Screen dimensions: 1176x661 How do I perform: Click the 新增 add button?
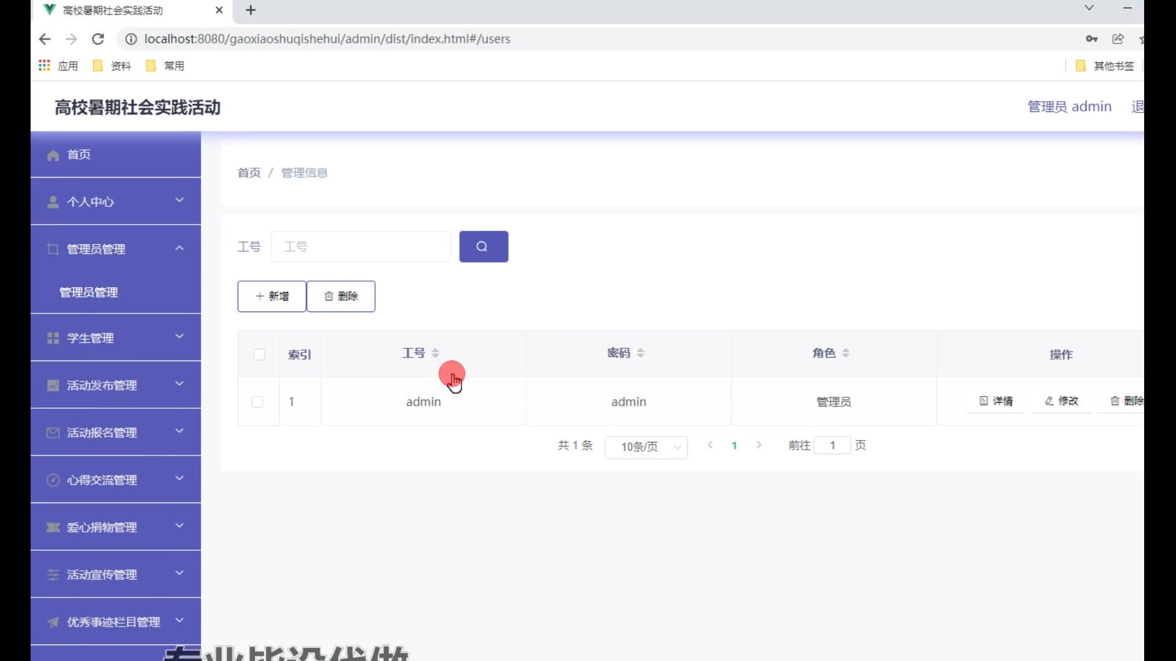click(271, 296)
